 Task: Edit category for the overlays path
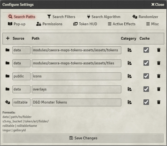(x=130, y=89)
